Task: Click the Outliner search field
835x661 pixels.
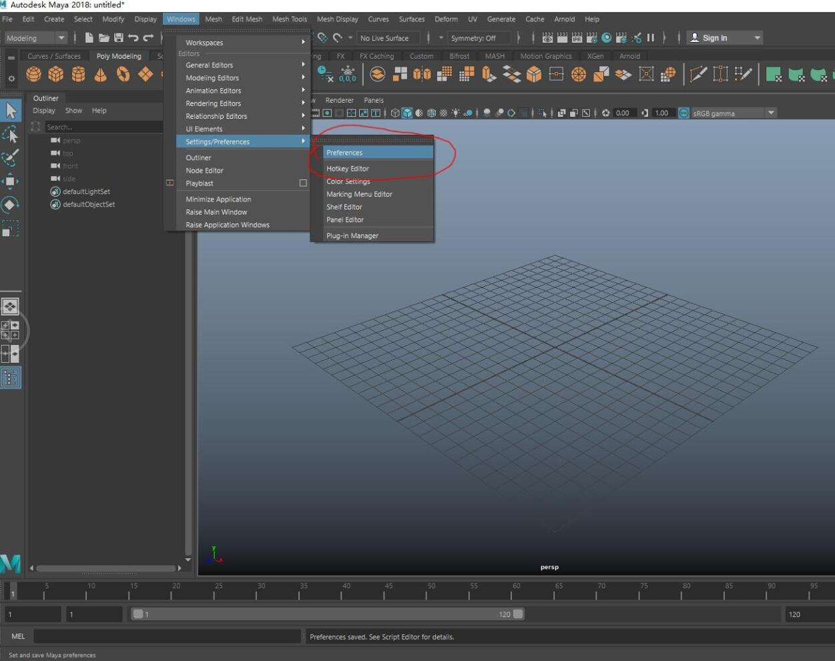Action: [100, 127]
